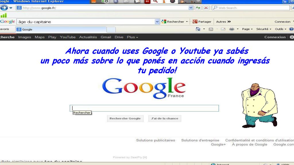Click the toolbar field containing âge du capitaine

tap(86, 22)
